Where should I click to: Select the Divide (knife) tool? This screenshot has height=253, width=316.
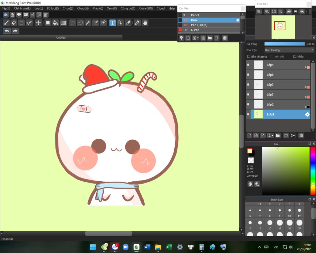pyautogui.click(x=128, y=23)
